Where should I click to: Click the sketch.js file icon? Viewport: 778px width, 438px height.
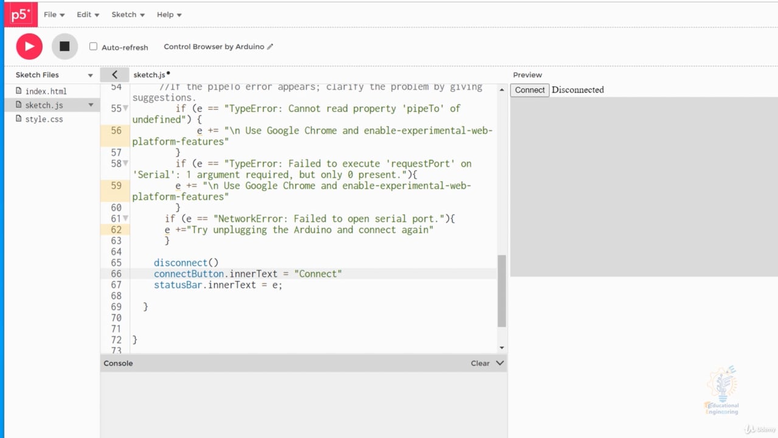click(19, 105)
